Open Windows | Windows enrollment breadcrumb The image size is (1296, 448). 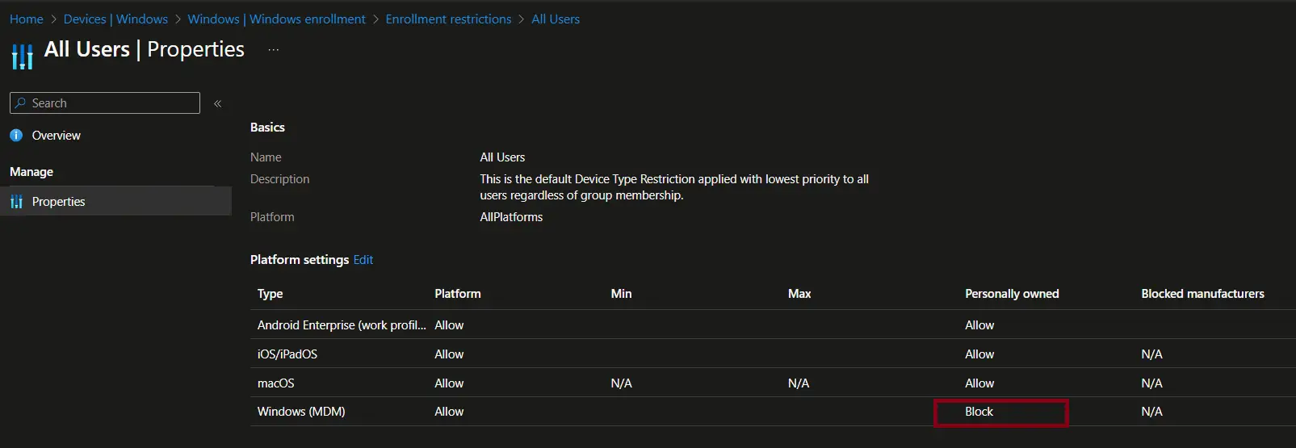tap(276, 19)
